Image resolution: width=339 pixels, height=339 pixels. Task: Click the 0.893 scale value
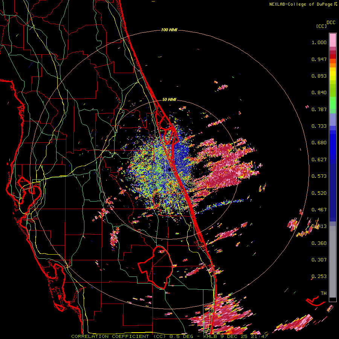(x=319, y=76)
